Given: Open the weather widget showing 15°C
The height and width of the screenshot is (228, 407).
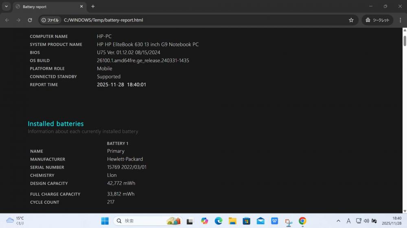Looking at the screenshot, I should 15,221.
